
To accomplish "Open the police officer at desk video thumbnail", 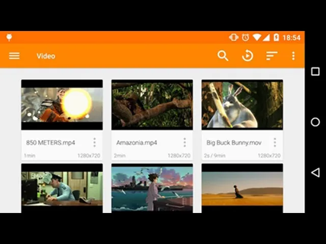I will (62, 188).
